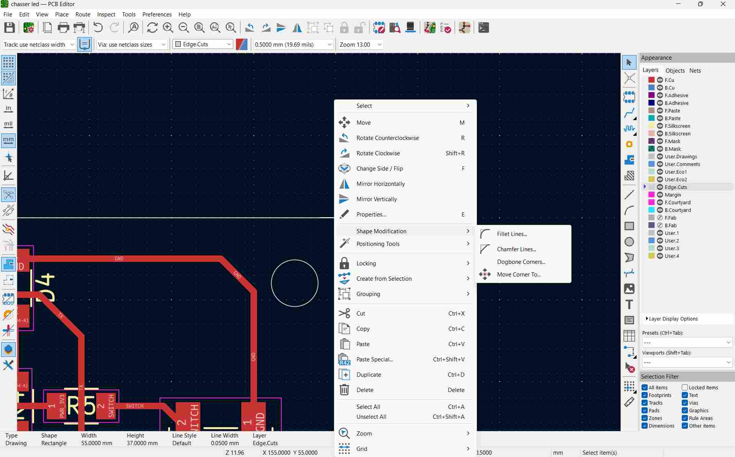Screen dimensions: 735x457
Task: Hide the F.Cu layer
Action: tap(660, 80)
